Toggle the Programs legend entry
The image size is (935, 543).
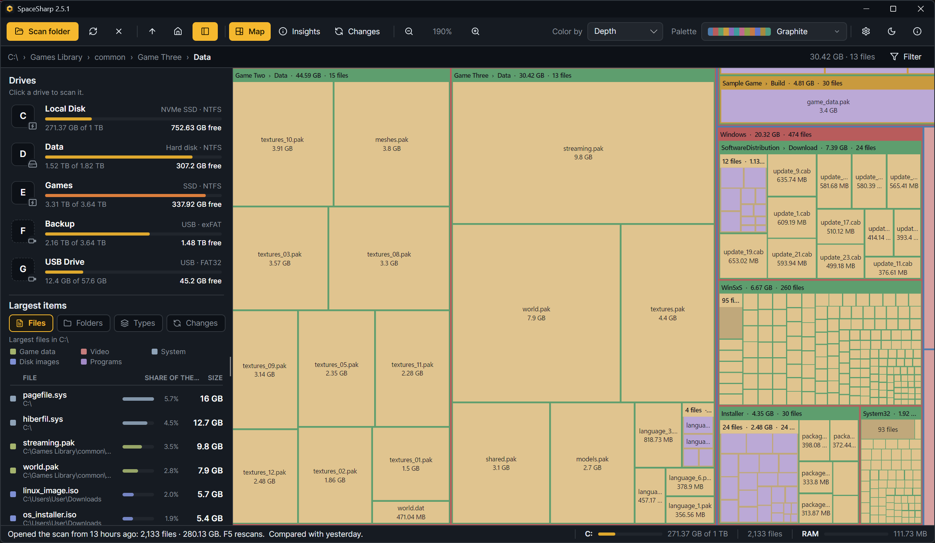point(101,362)
